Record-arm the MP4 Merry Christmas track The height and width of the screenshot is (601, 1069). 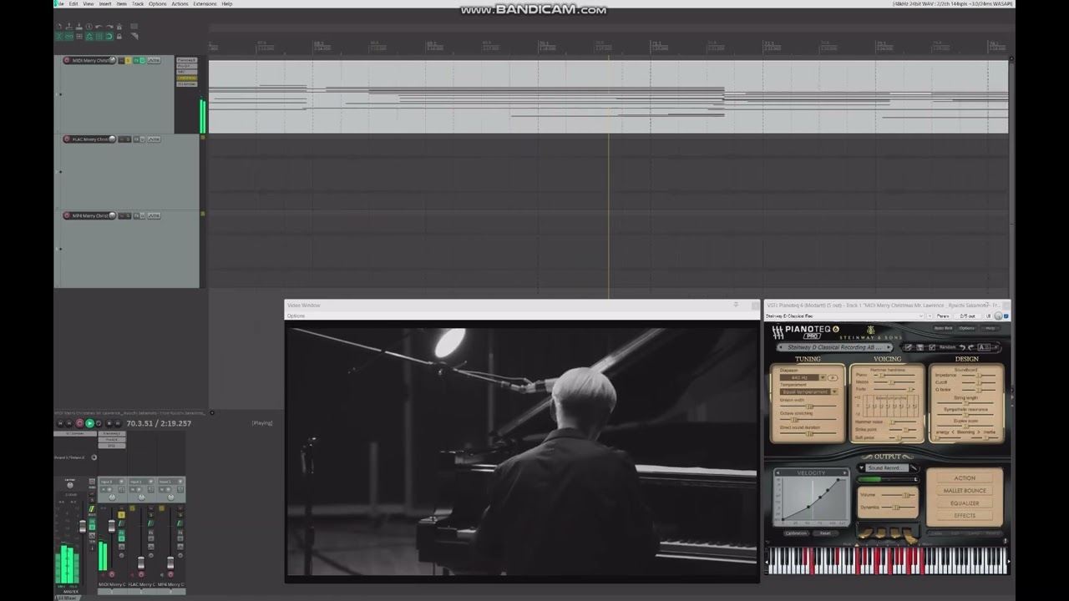pos(67,215)
